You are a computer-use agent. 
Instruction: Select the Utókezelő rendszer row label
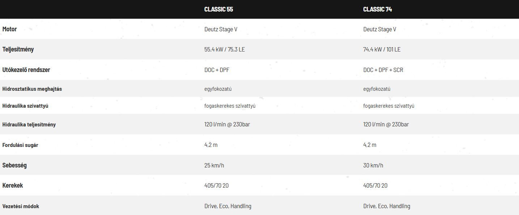pyautogui.click(x=26, y=70)
